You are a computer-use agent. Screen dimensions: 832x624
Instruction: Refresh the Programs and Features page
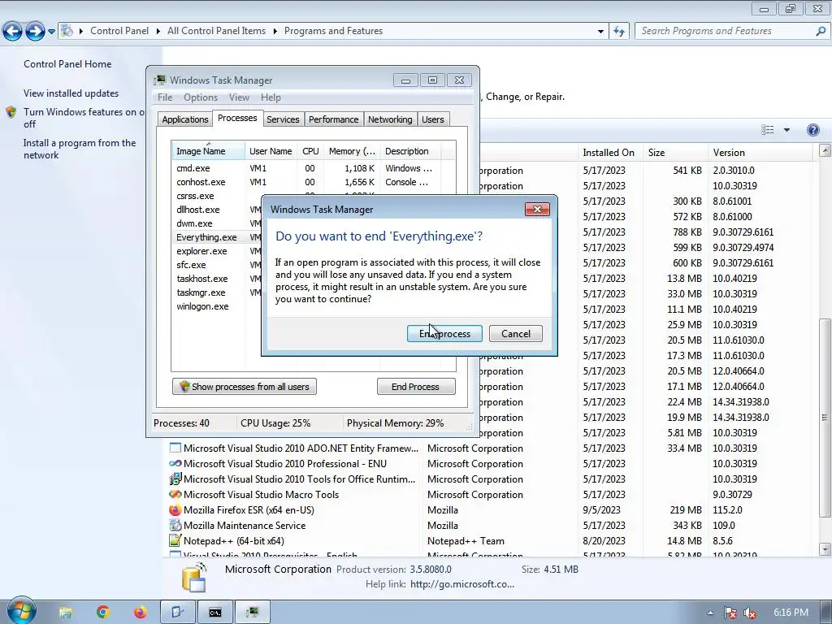coord(618,32)
